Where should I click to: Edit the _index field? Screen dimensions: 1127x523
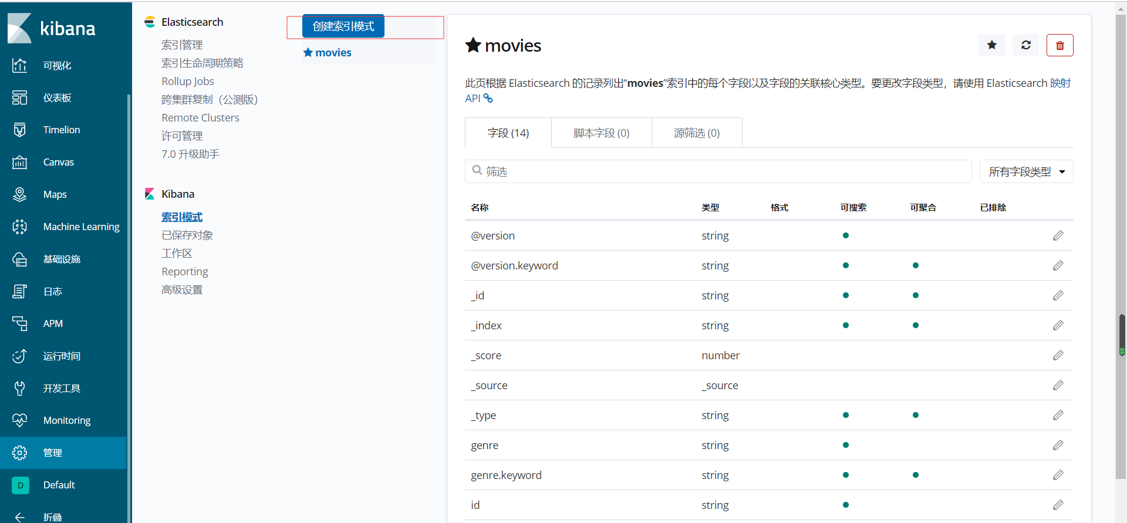(1058, 325)
